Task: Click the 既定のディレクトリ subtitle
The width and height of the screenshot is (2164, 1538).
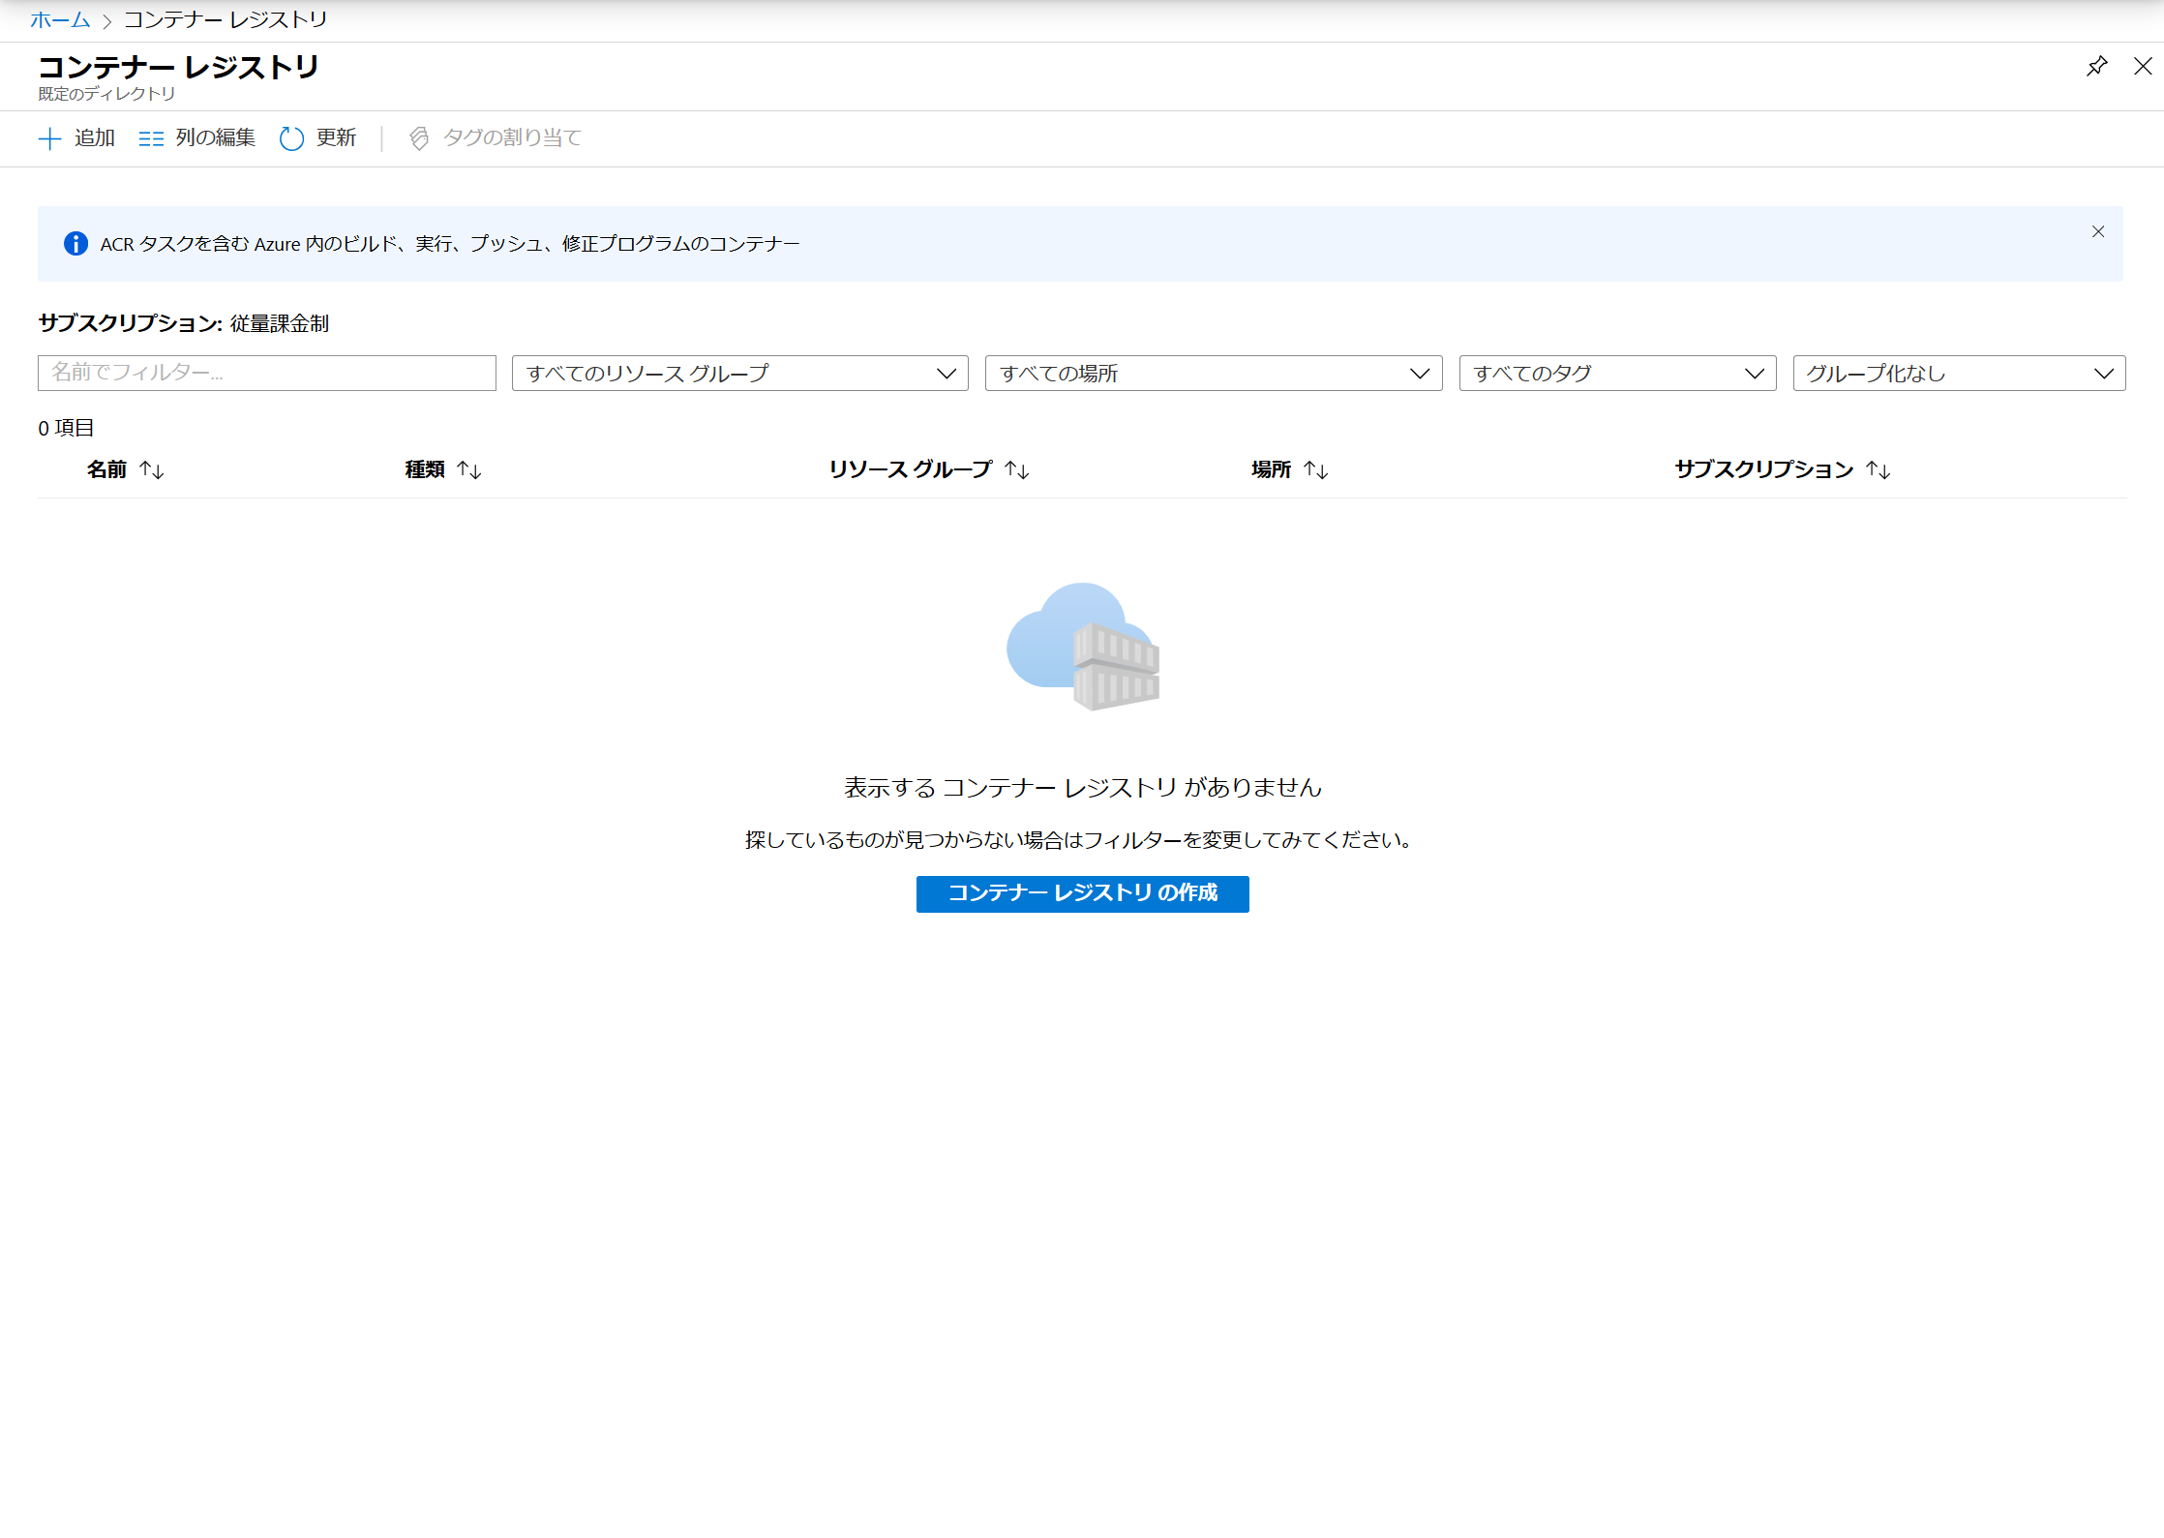Action: pos(106,94)
